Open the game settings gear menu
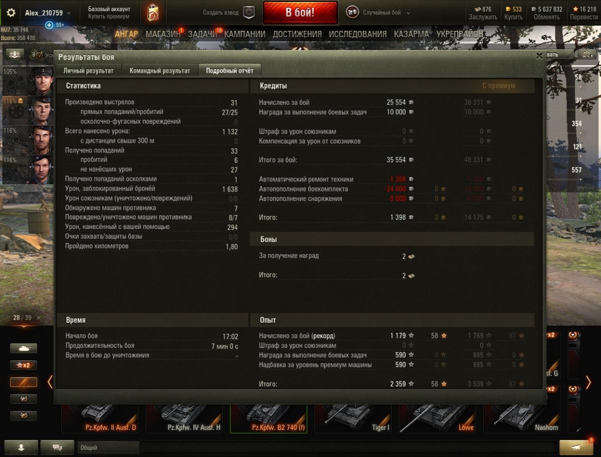This screenshot has height=457, width=601. tap(11, 13)
